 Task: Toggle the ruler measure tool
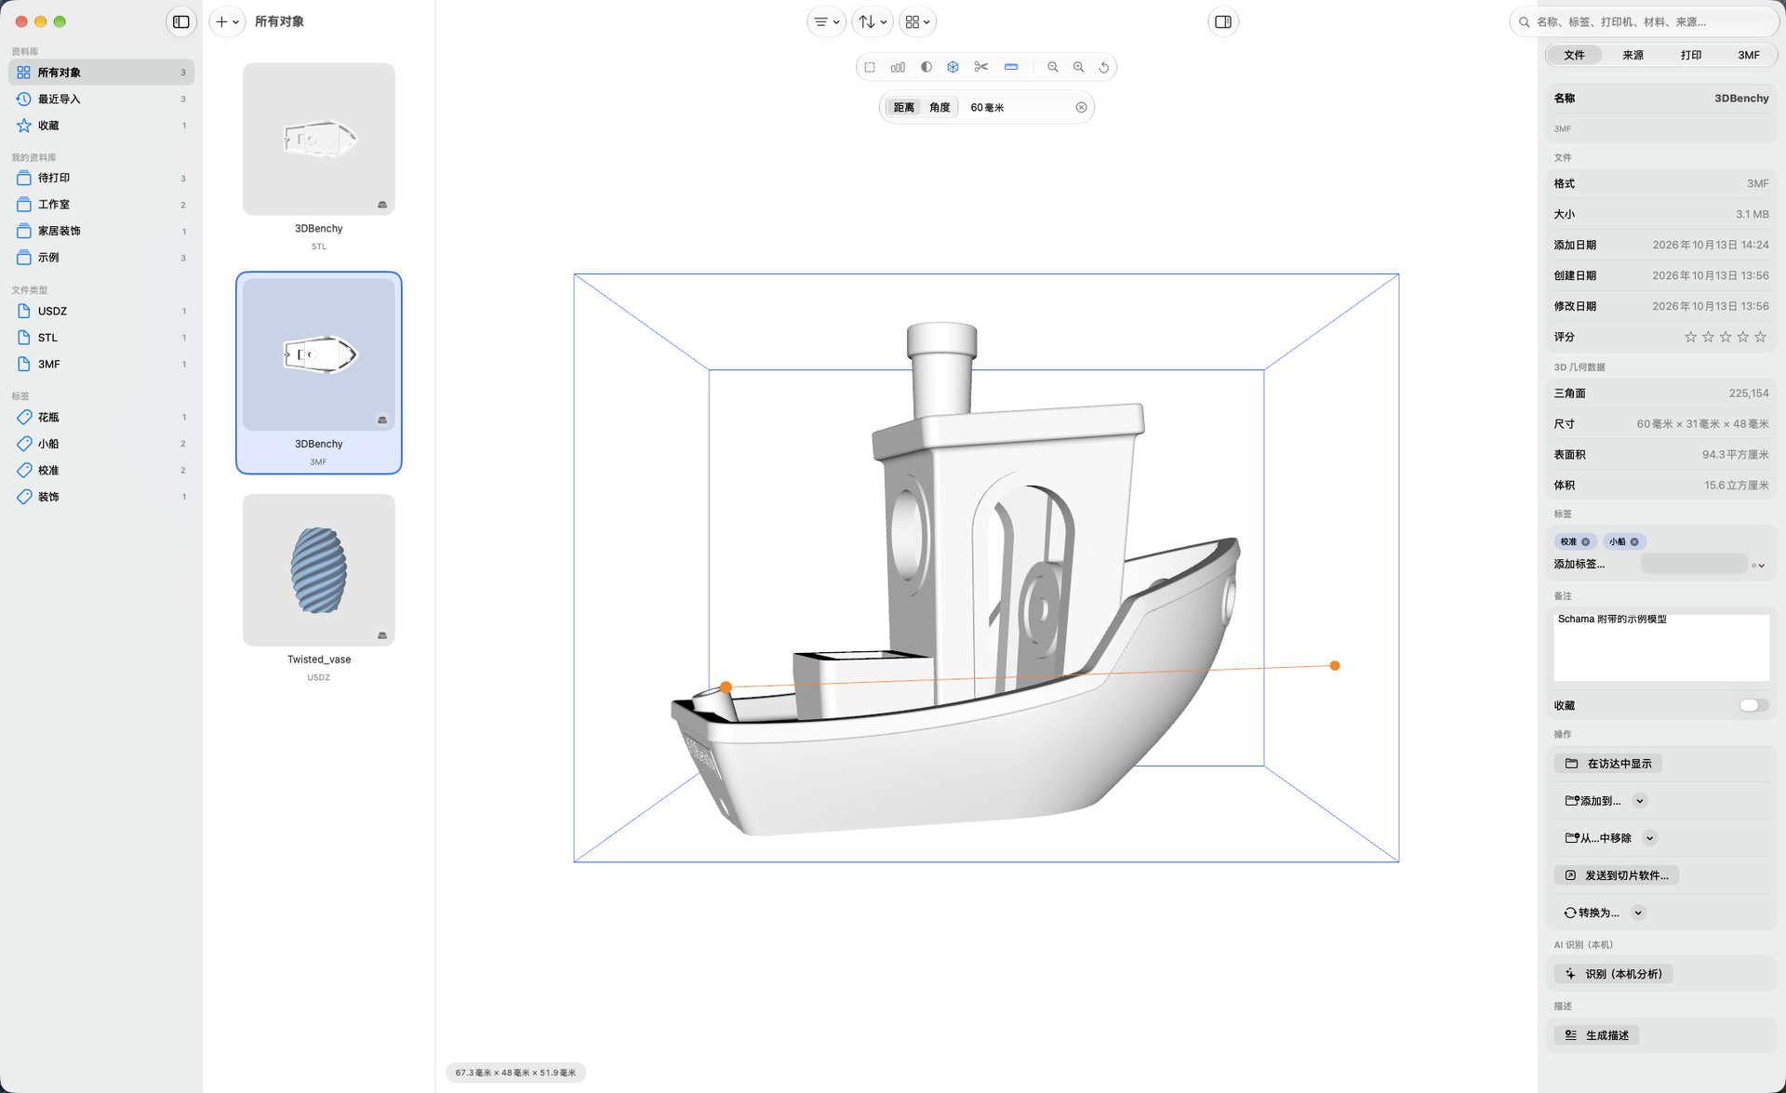point(1011,67)
